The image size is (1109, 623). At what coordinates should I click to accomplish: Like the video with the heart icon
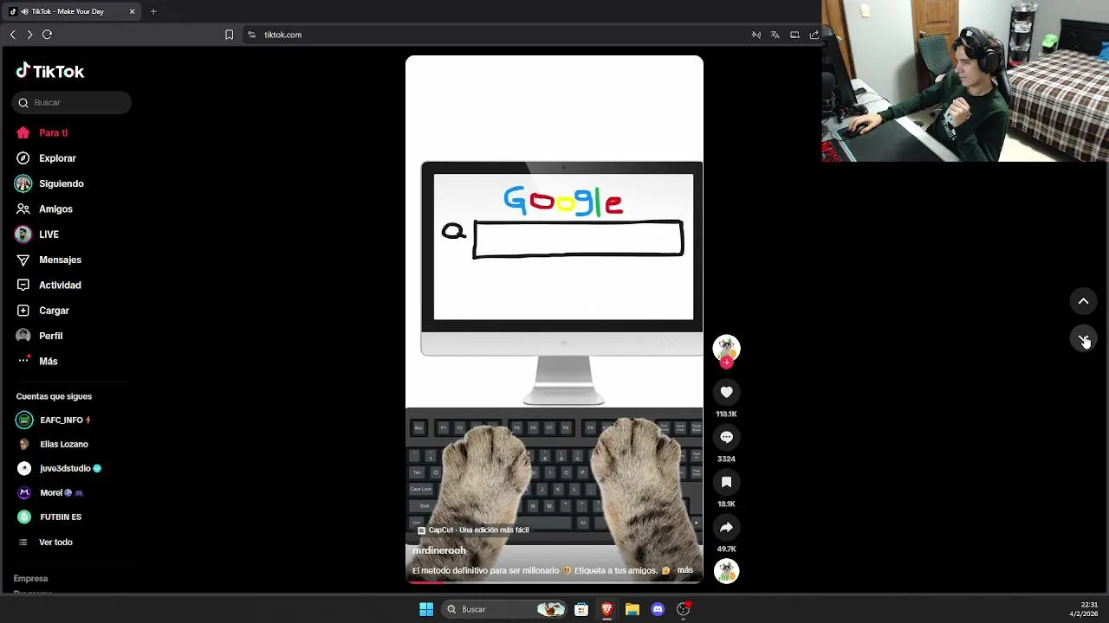[x=726, y=393]
